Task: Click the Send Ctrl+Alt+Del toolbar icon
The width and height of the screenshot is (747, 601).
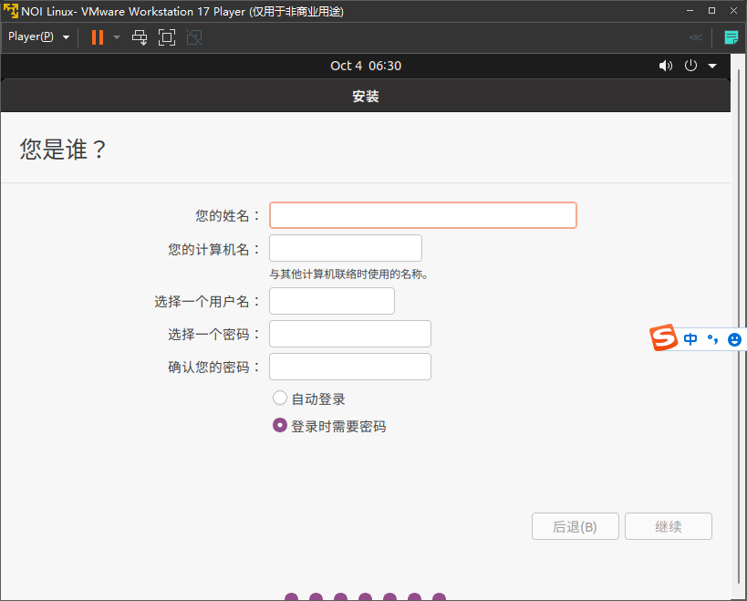Action: 140,37
